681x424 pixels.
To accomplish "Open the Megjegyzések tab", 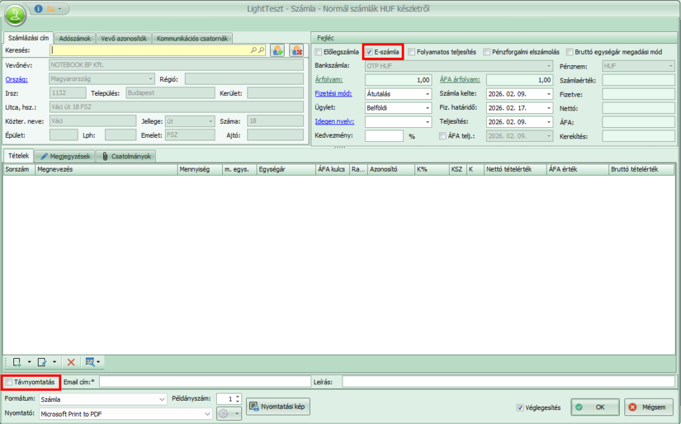I will pyautogui.click(x=65, y=156).
